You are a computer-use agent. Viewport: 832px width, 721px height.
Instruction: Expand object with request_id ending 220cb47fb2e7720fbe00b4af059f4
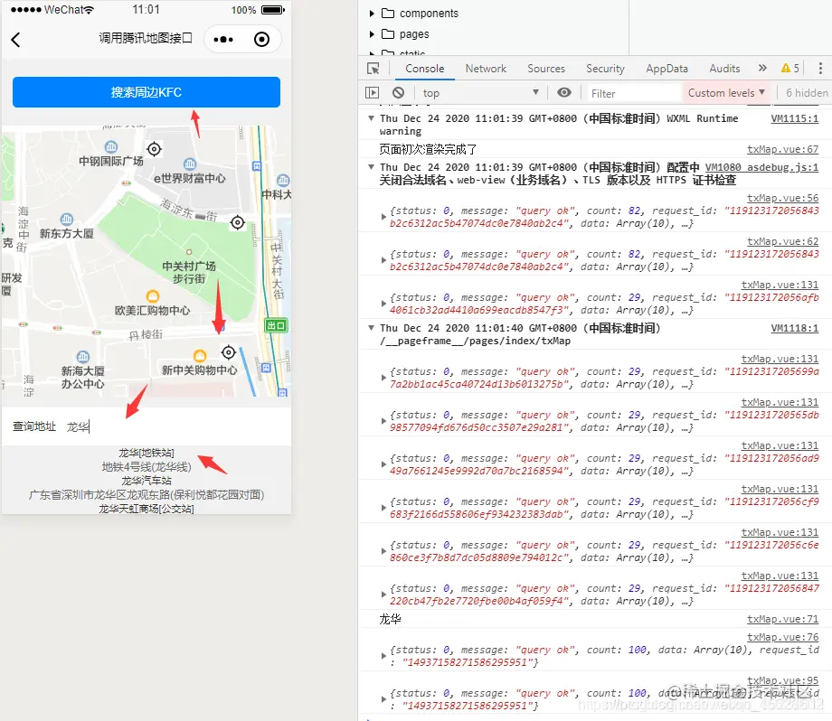pos(383,595)
